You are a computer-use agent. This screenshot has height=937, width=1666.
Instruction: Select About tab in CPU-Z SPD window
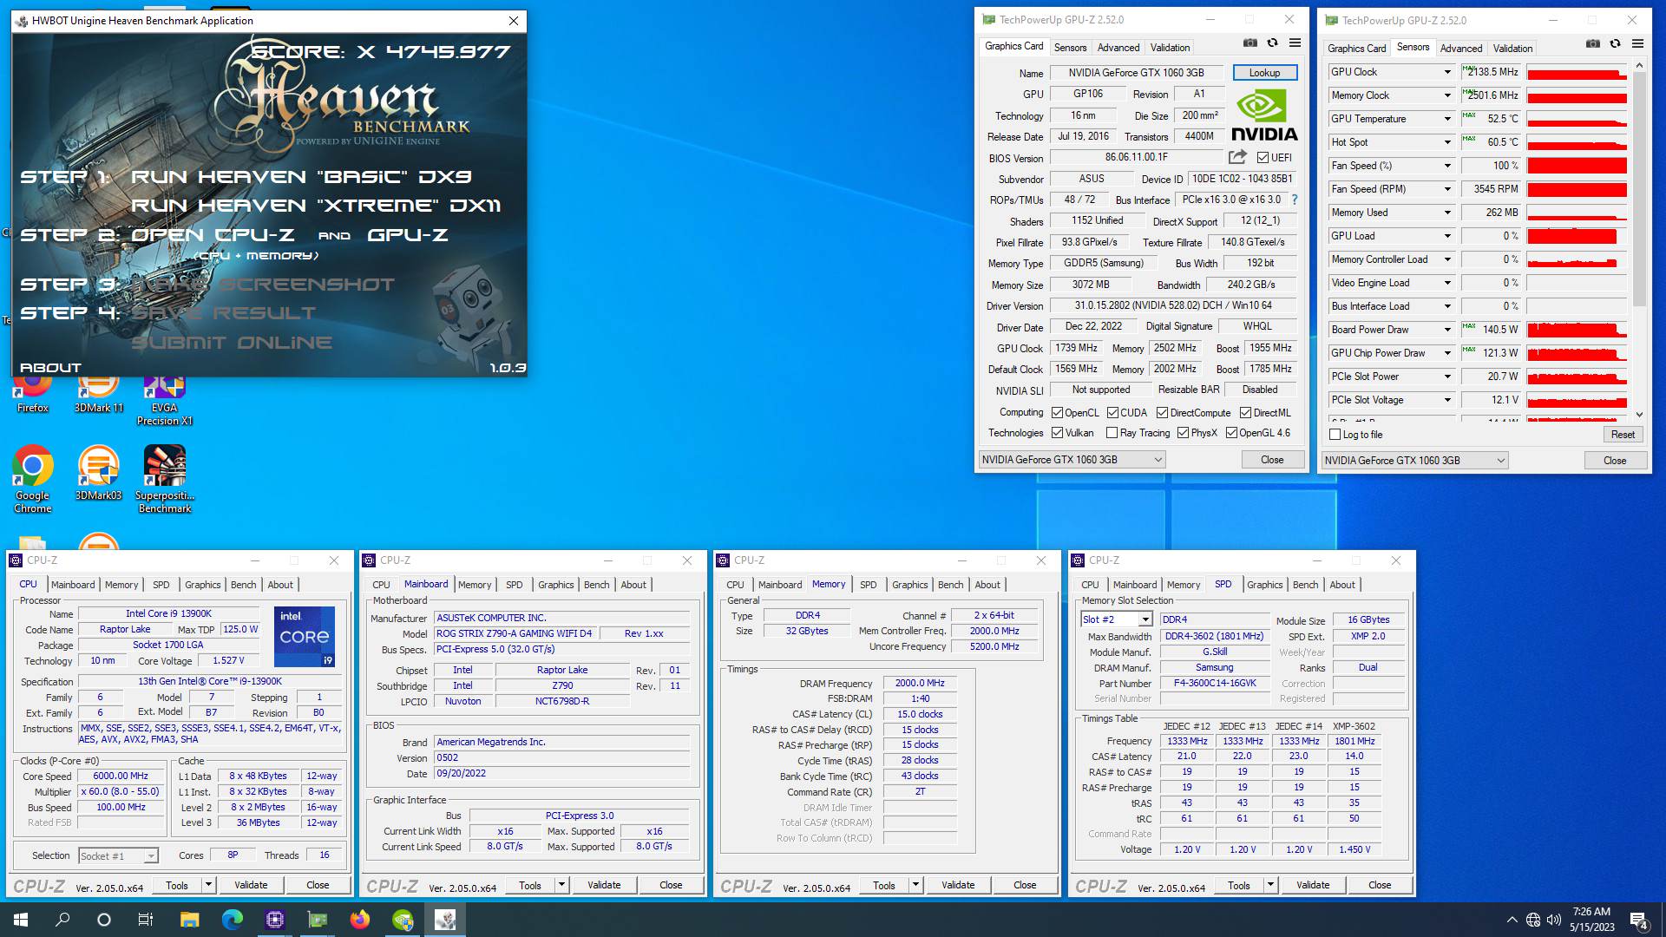[x=1341, y=585]
